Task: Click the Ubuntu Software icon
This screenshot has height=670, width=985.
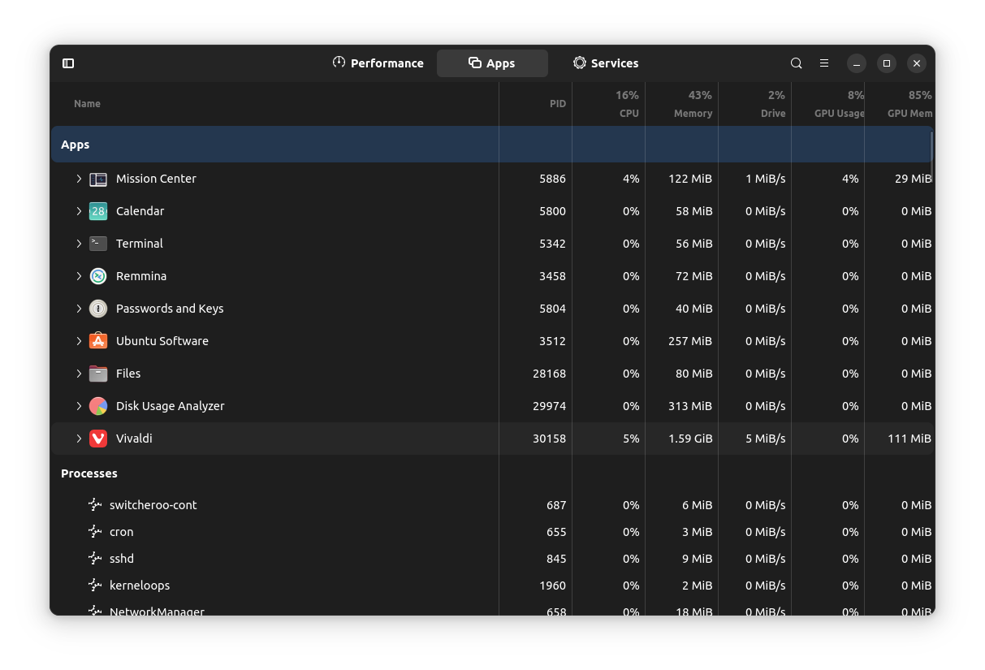Action: [97, 341]
